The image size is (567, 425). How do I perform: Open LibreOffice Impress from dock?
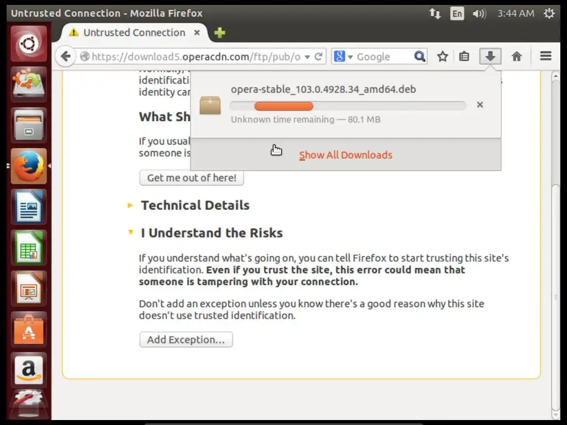(x=29, y=289)
